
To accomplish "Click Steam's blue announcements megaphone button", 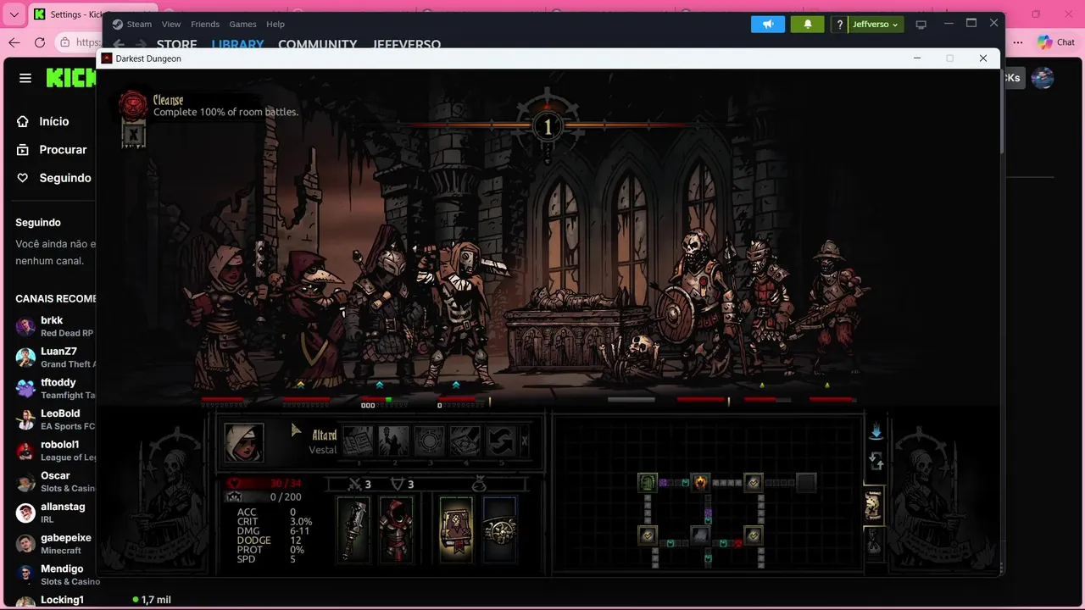I will click(768, 25).
